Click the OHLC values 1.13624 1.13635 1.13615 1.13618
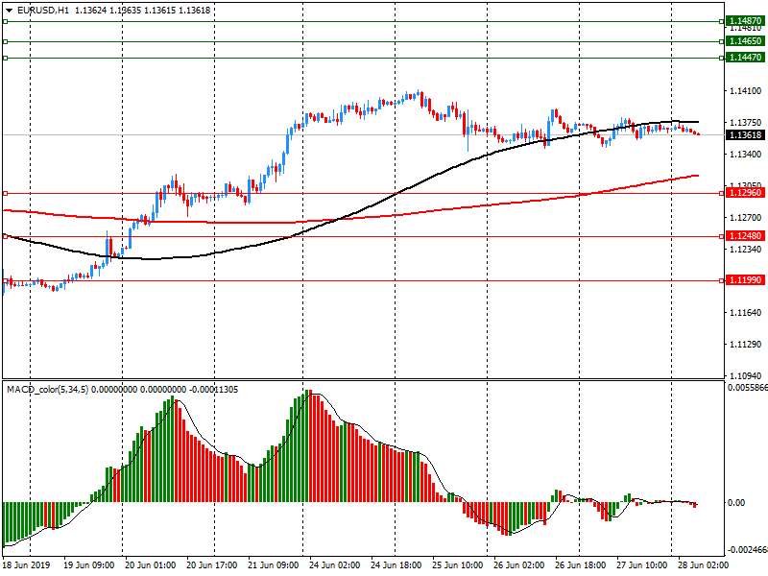The height and width of the screenshot is (576, 768). pos(142,10)
